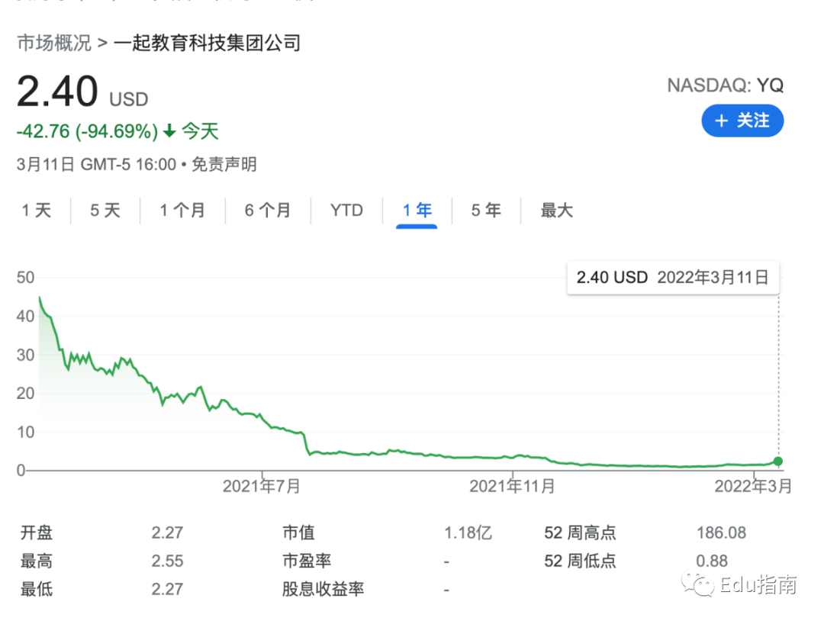The image size is (824, 621).
Task: Open the YTD range tab
Action: click(x=346, y=211)
